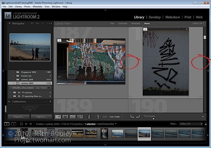Rotate photo clockwise in toolbar
Image resolution: width=211 pixels, height=148 pixels.
[x=138, y=117]
